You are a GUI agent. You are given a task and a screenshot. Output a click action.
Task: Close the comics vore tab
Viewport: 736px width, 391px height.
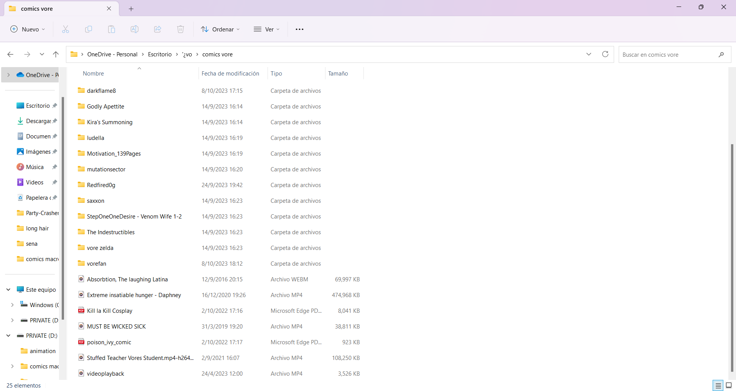tap(109, 8)
